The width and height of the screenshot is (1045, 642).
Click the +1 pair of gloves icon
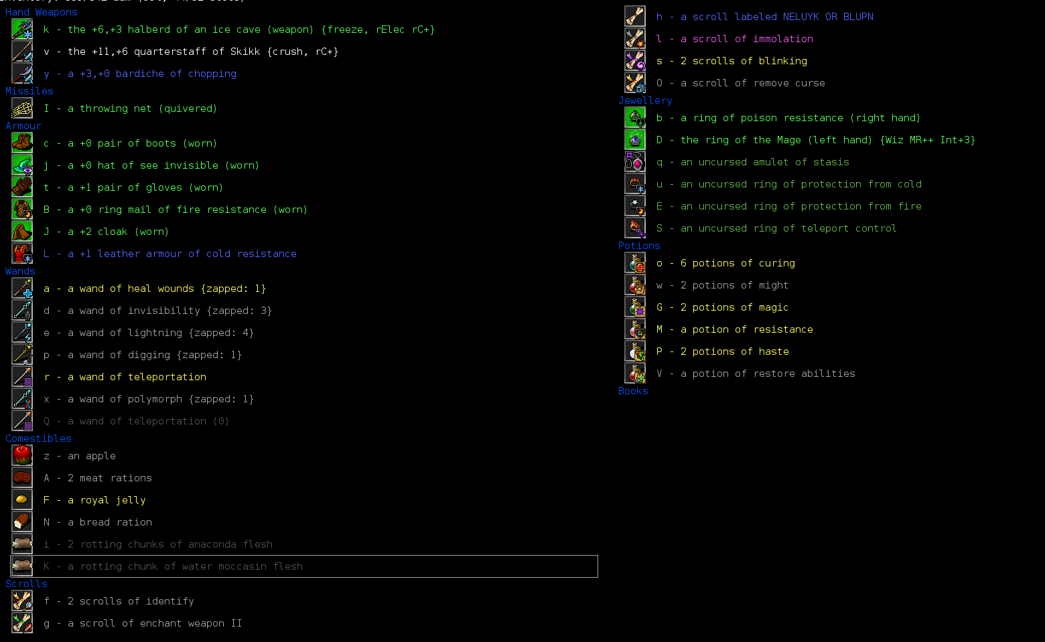coord(22,187)
